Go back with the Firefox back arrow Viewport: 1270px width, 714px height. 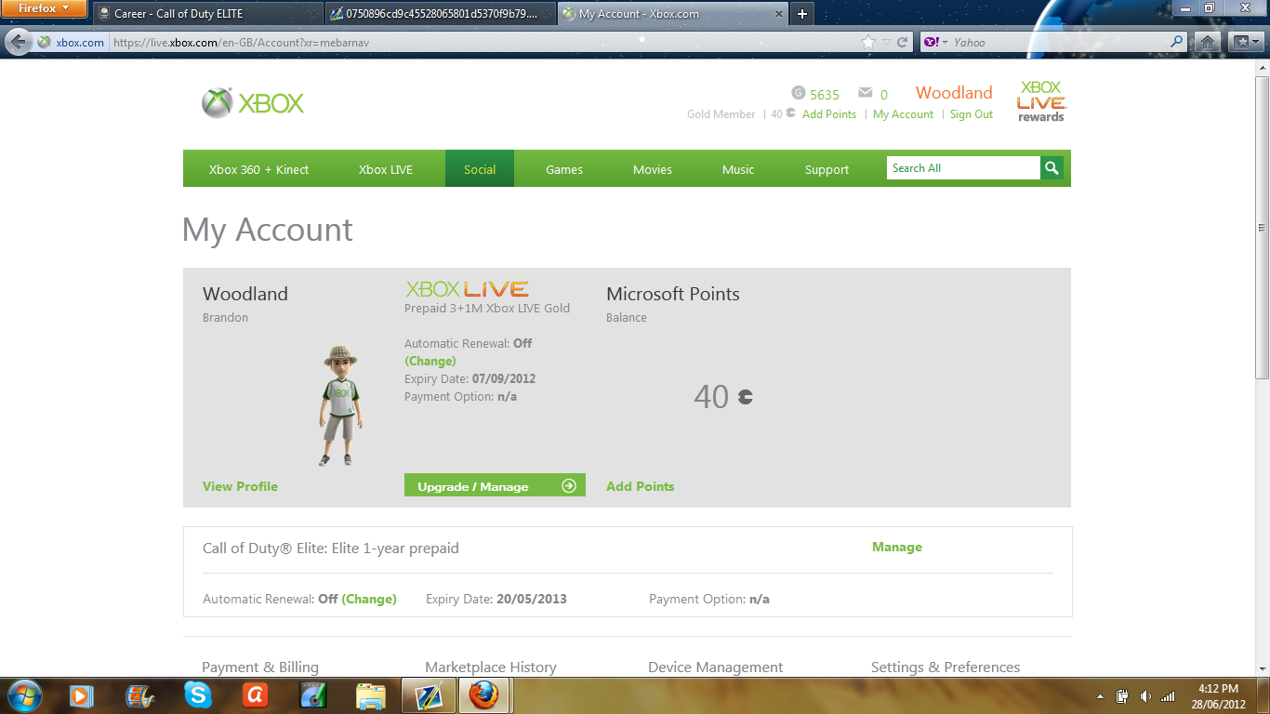click(x=19, y=42)
